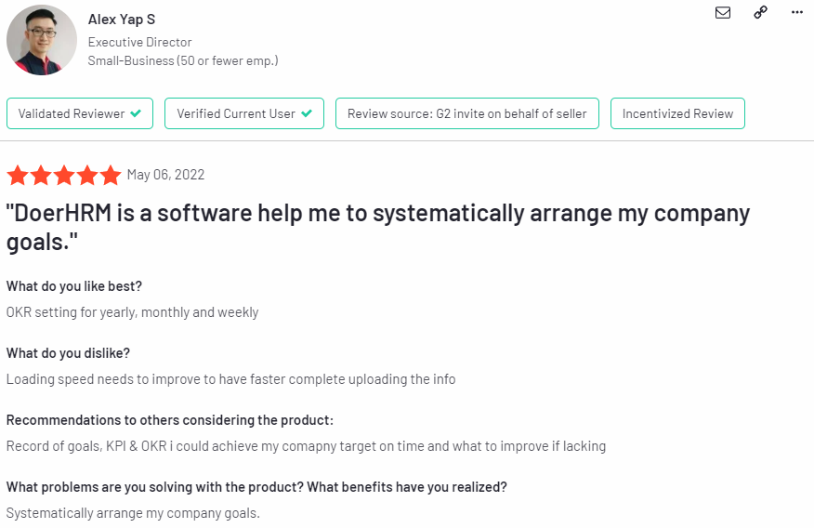The width and height of the screenshot is (814, 528).
Task: Click Alex Yap S profile photo
Action: pos(42,40)
